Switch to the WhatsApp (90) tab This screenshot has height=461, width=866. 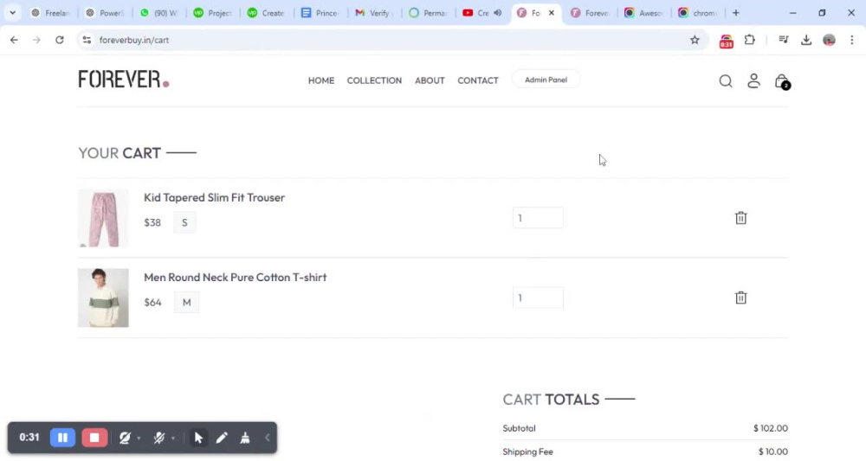point(159,13)
